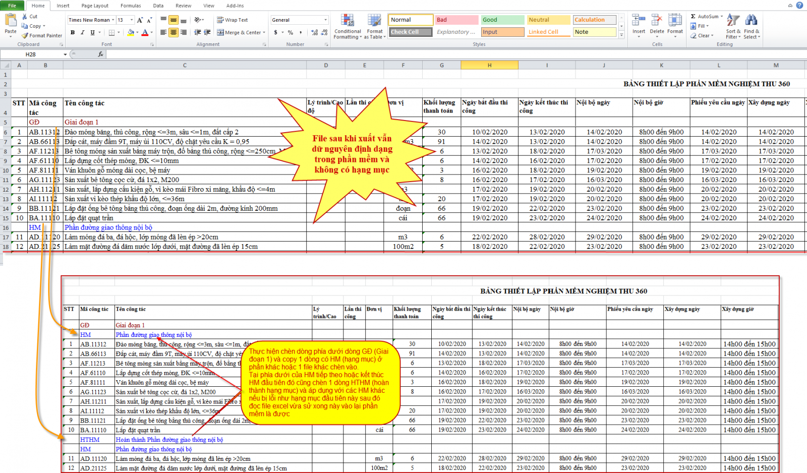Apply comma style number format
Screen dimensions: 807x473
pyautogui.click(x=301, y=32)
